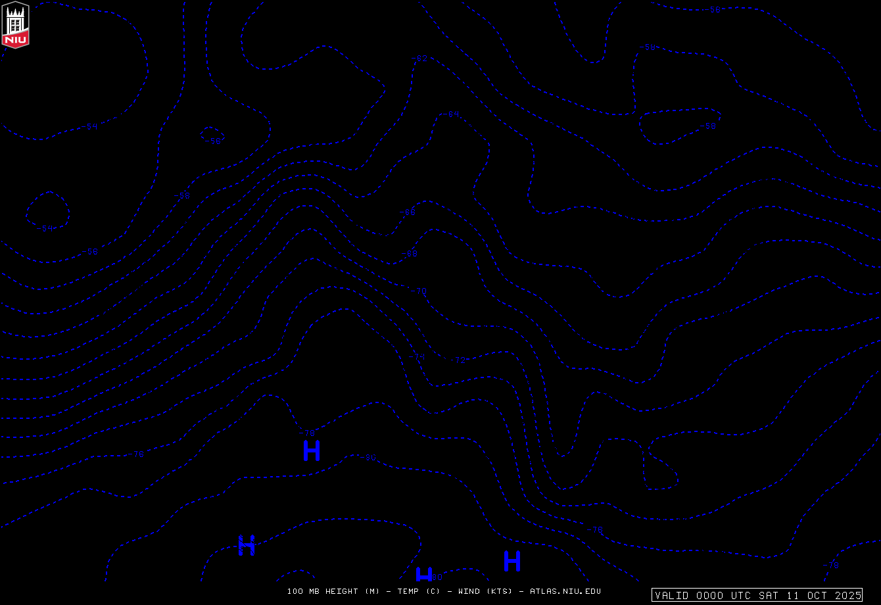
Task: Click the VALID 0000 UTC date box
Action: coord(757,595)
